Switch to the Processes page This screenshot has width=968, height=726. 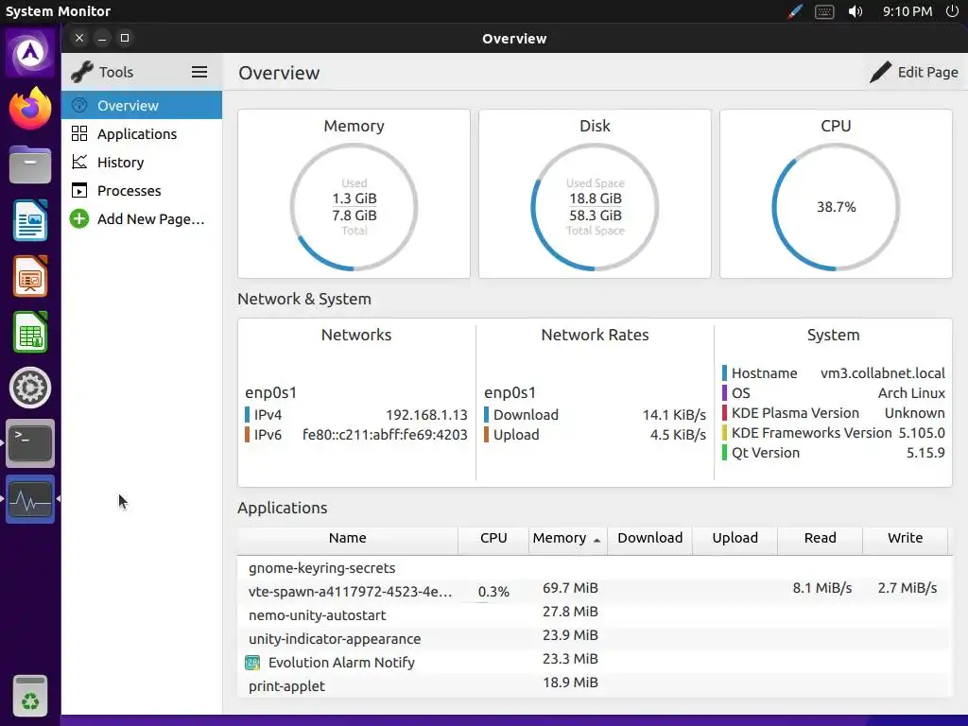pos(142,191)
